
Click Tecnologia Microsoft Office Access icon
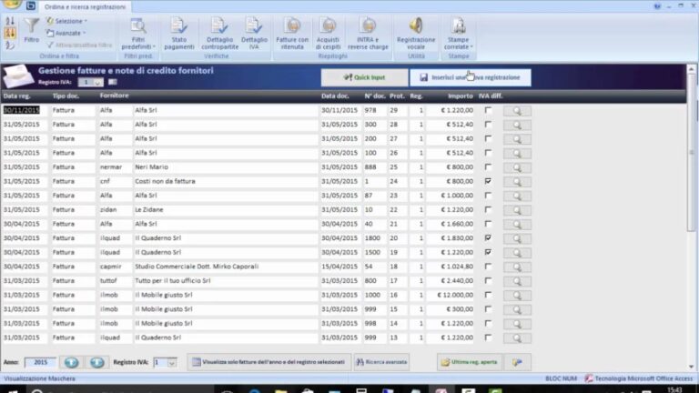[x=589, y=378]
